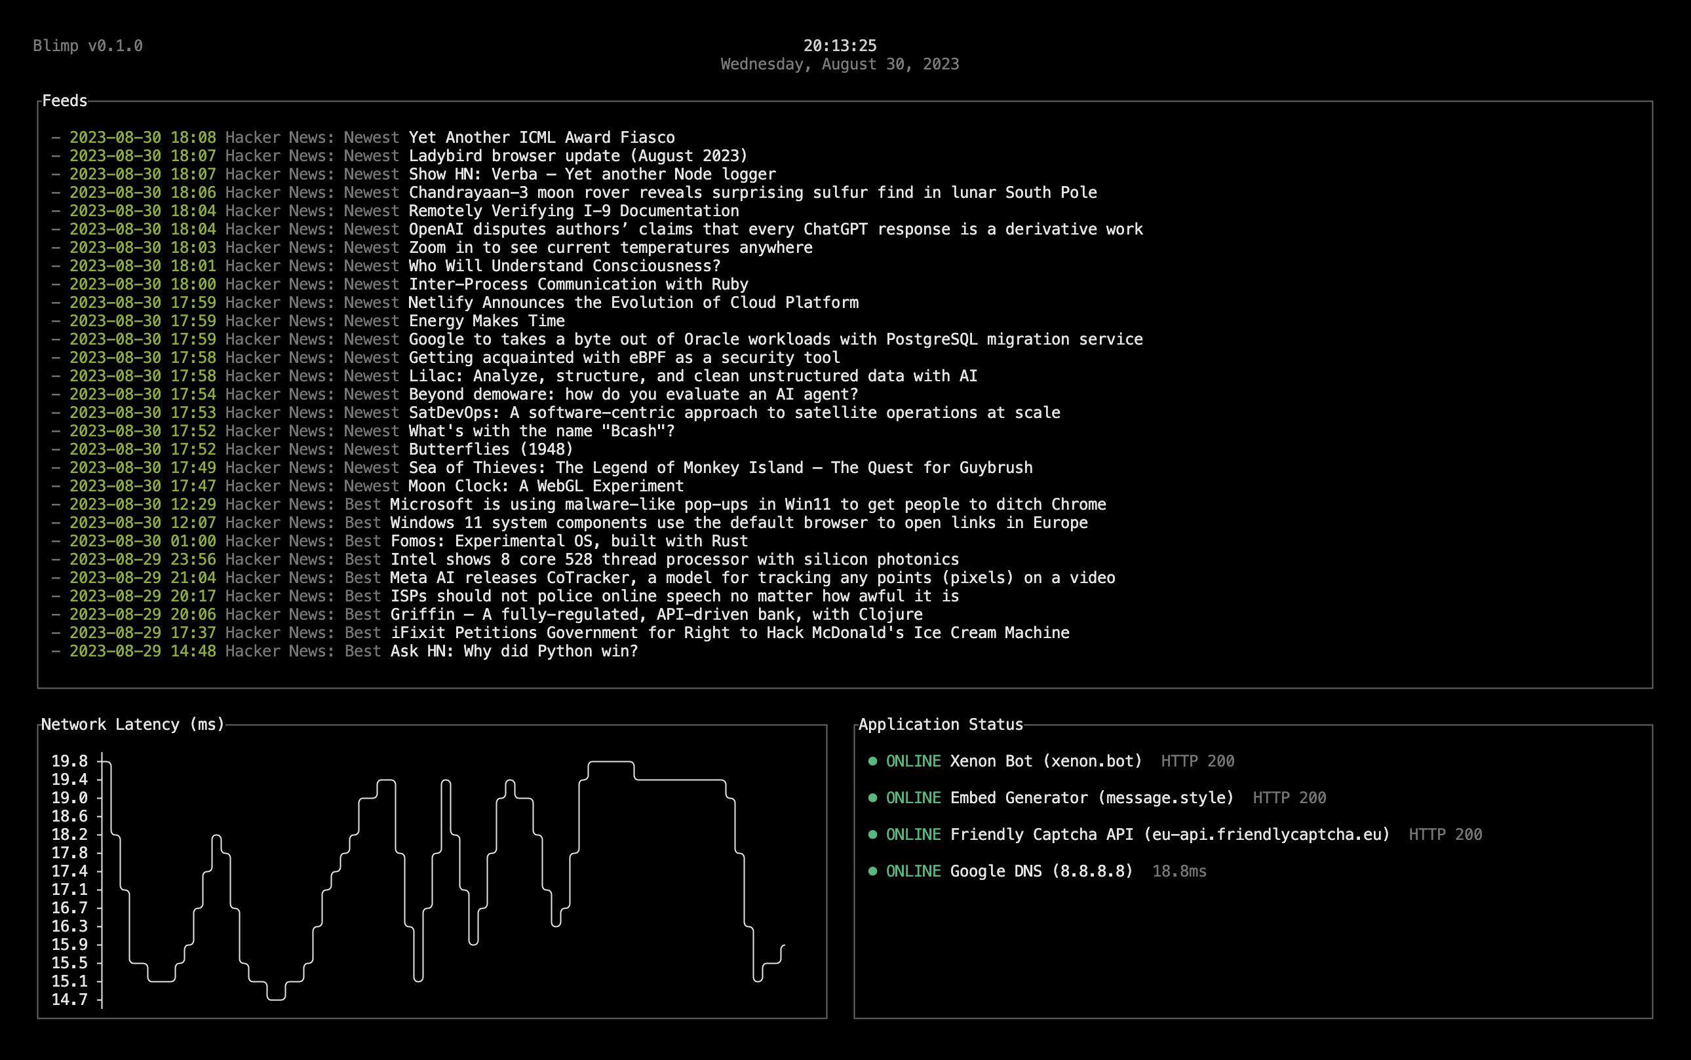Screen dimensions: 1691x1060
Task: Click the 19.8 label on latency axis
Action: coord(69,761)
